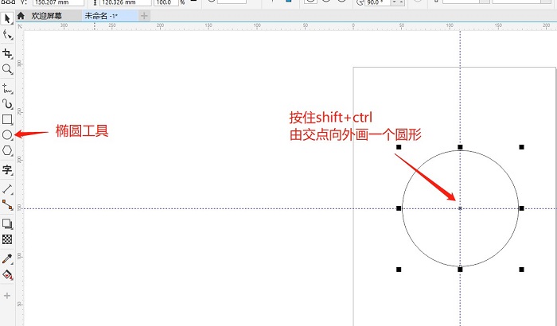Select the Color Eyedropper tool
The width and height of the screenshot is (557, 326).
pos(7,258)
